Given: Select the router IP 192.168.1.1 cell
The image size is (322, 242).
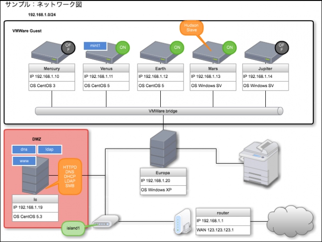Looking at the screenshot, I should (223, 221).
